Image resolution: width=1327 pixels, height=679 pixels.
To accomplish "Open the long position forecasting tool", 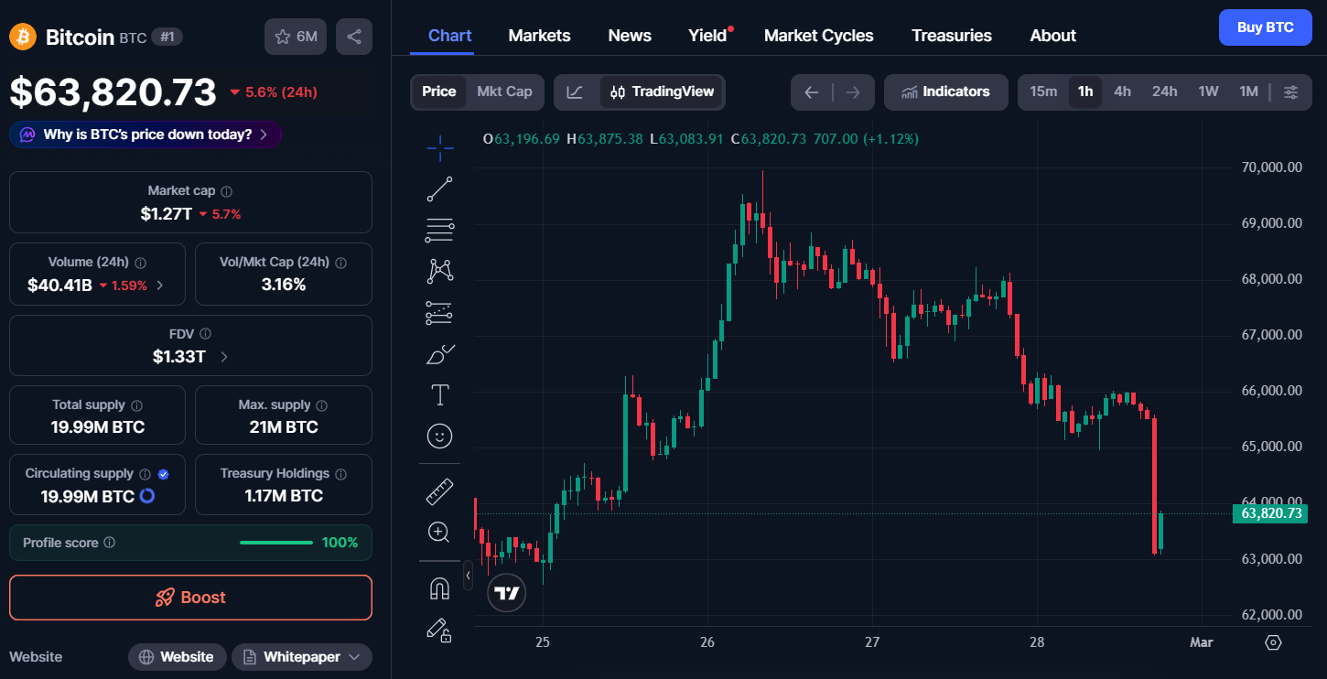I will click(x=439, y=312).
